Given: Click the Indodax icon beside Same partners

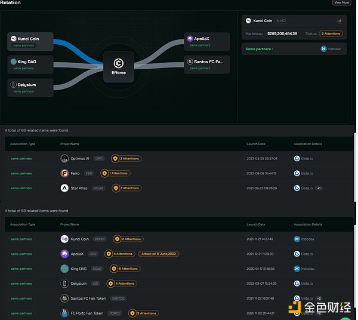Looking at the screenshot, I should [323, 49].
